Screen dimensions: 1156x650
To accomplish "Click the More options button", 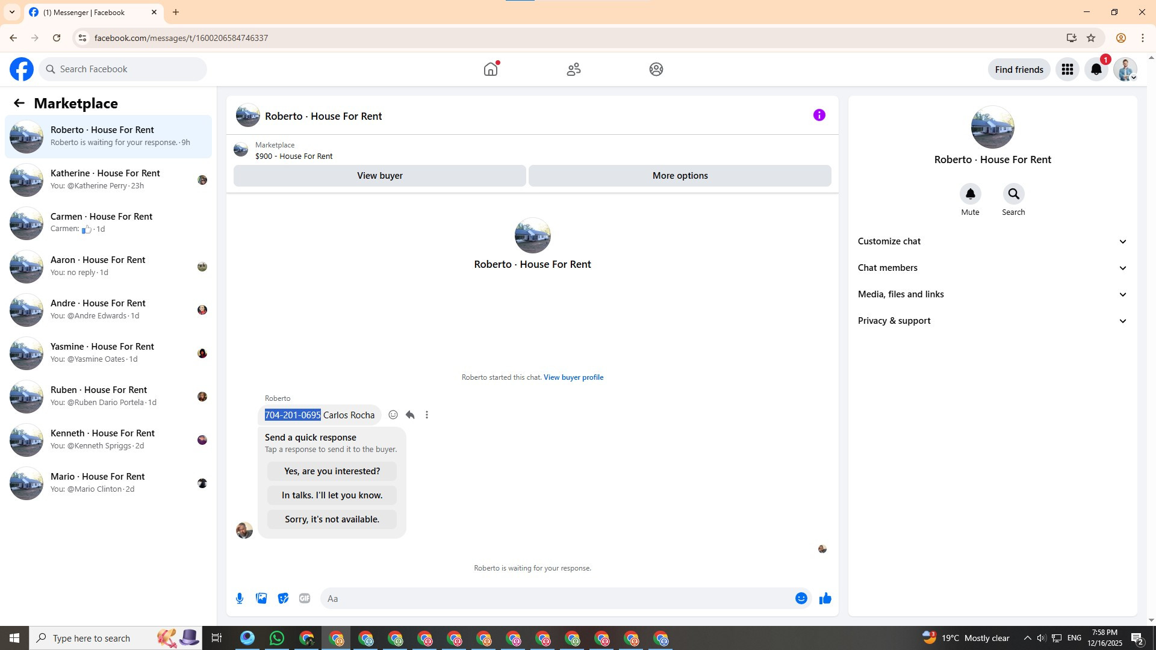I will [680, 176].
